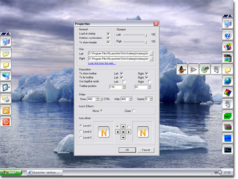Select the NLauncher - desktop taskbar item
Viewport: 238px width, 179px height.
tap(45, 172)
